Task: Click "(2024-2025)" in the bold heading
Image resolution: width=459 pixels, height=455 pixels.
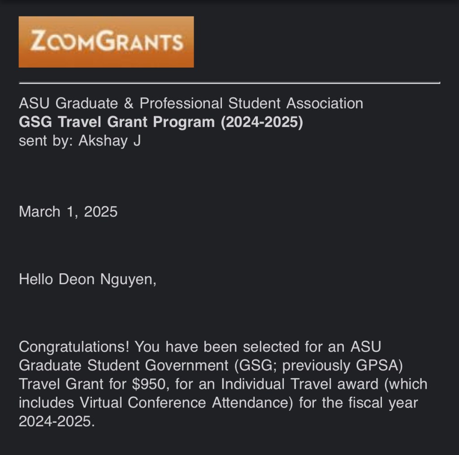Action: coord(261,122)
